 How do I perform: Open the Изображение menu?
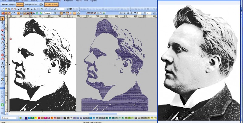68,1
